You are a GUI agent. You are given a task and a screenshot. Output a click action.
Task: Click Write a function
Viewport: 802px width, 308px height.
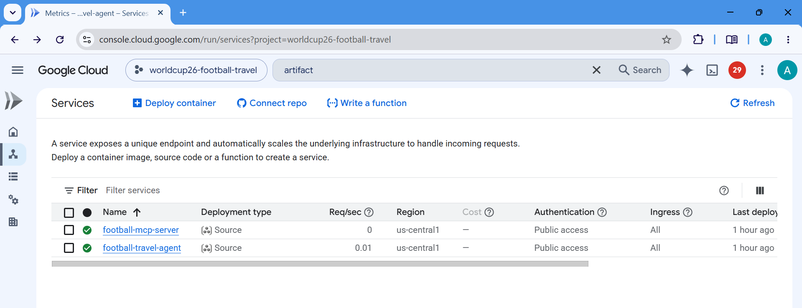(x=367, y=103)
